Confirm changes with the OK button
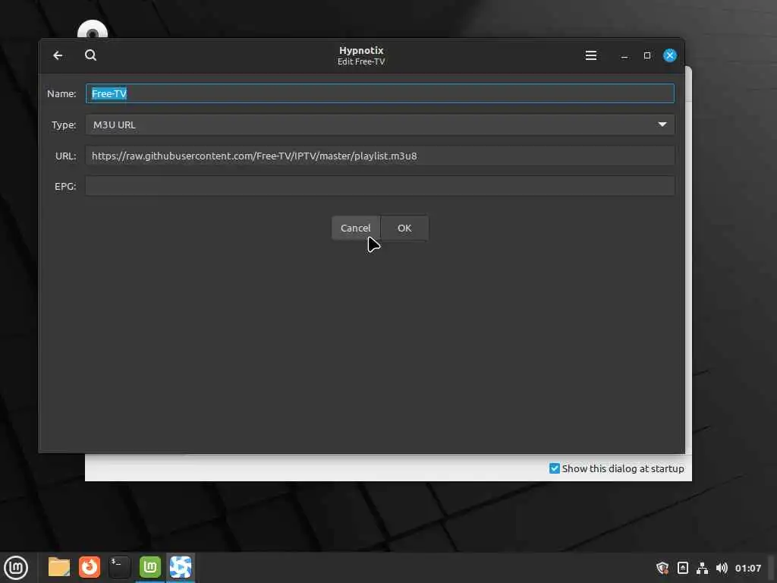 click(x=404, y=228)
